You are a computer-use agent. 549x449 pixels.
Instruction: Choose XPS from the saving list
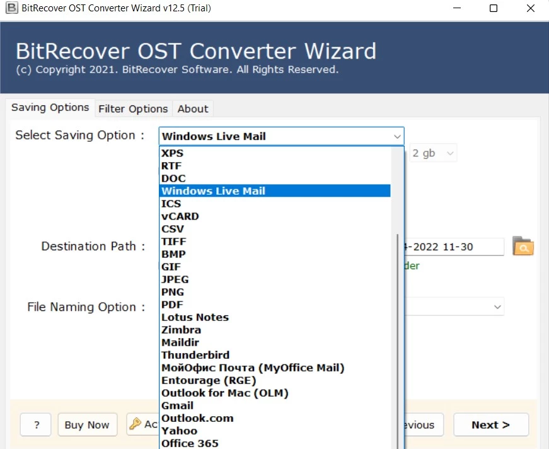pyautogui.click(x=275, y=153)
